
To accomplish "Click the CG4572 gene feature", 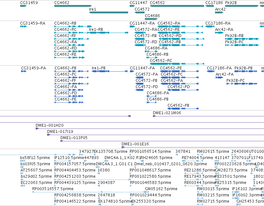I will pos(140,12).
